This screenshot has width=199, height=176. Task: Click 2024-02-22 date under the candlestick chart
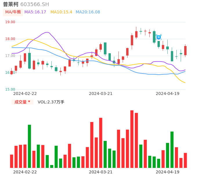pyautogui.click(x=25, y=94)
